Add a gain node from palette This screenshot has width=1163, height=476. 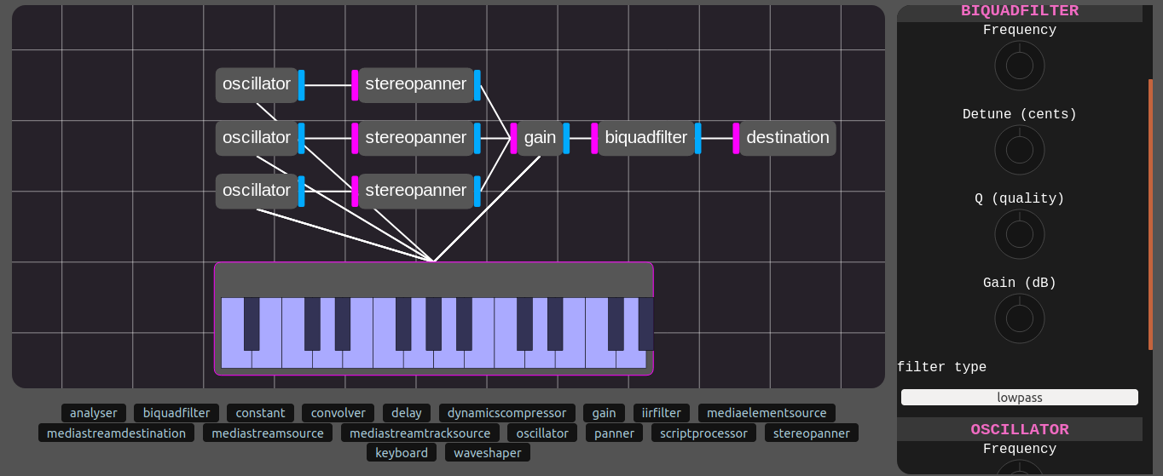[x=604, y=413]
